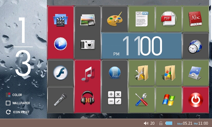Open the music notes player
Screen dimensions: 212x127
[88, 74]
